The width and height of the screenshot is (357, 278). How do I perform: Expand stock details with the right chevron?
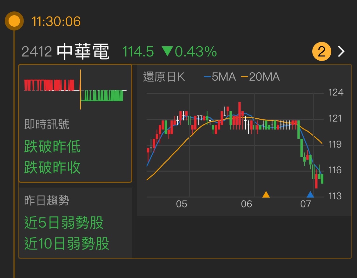[x=340, y=51]
